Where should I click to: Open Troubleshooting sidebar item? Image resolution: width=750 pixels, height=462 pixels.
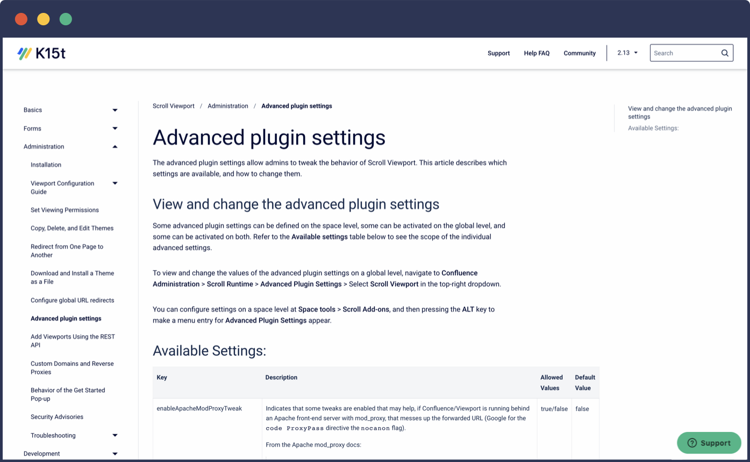[x=53, y=436]
